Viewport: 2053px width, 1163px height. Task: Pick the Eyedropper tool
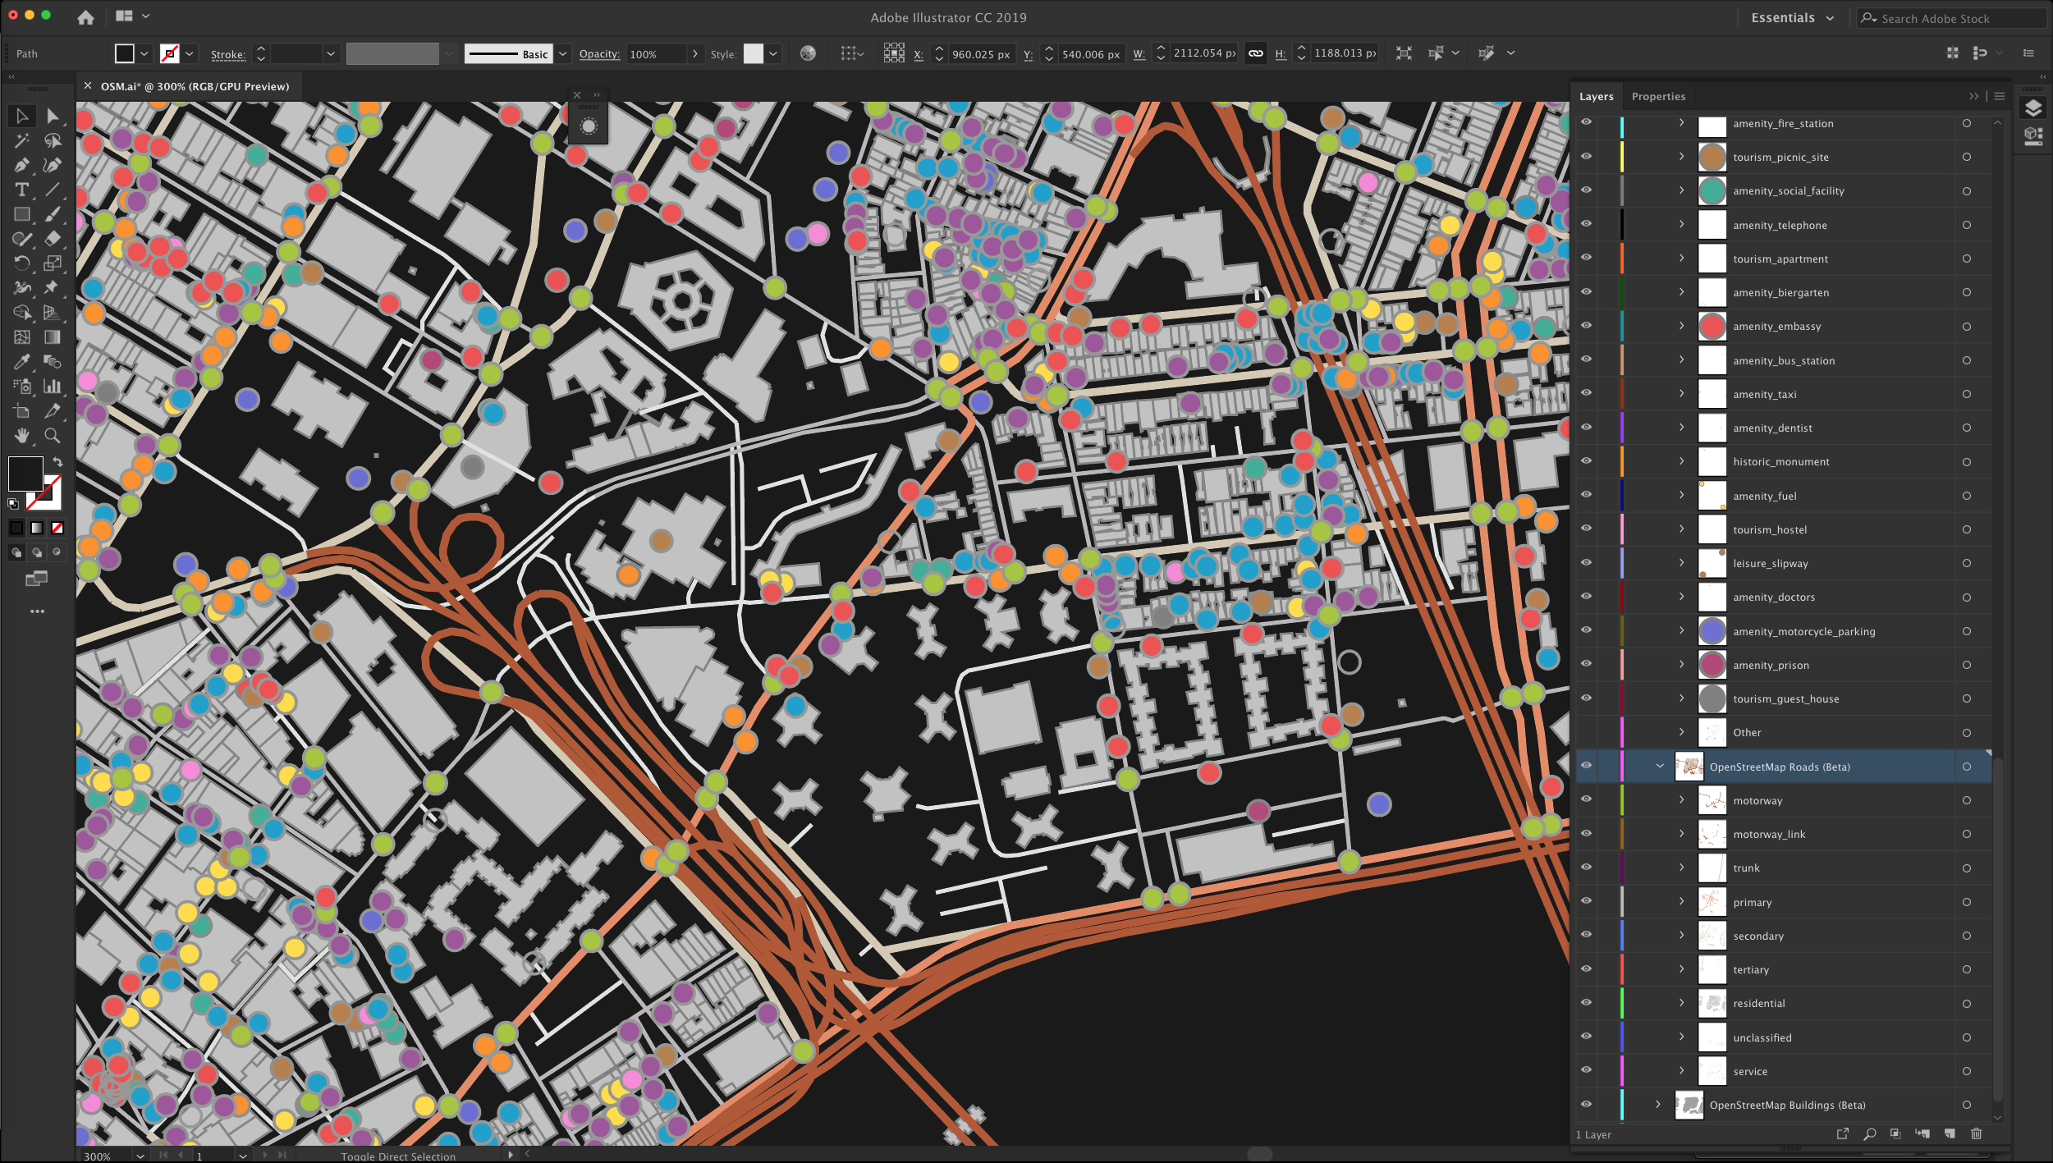[21, 362]
